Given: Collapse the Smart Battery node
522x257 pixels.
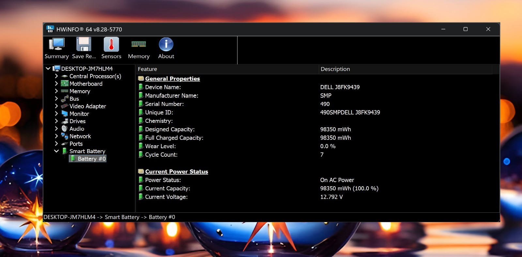Looking at the screenshot, I should coord(56,151).
